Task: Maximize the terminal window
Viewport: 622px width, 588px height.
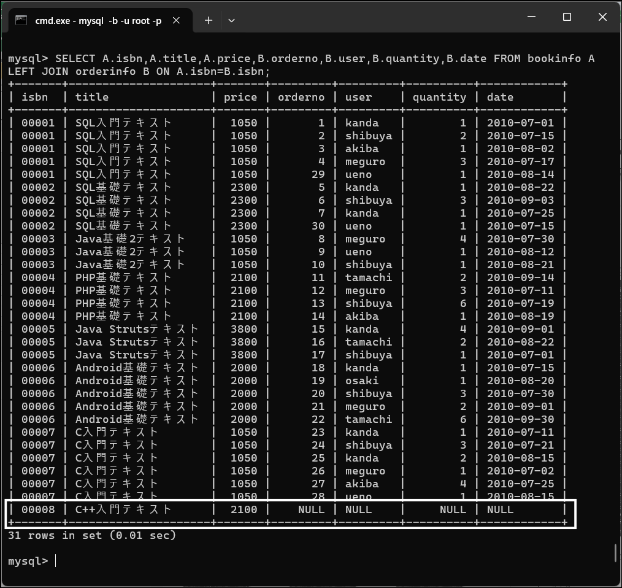Action: point(567,18)
